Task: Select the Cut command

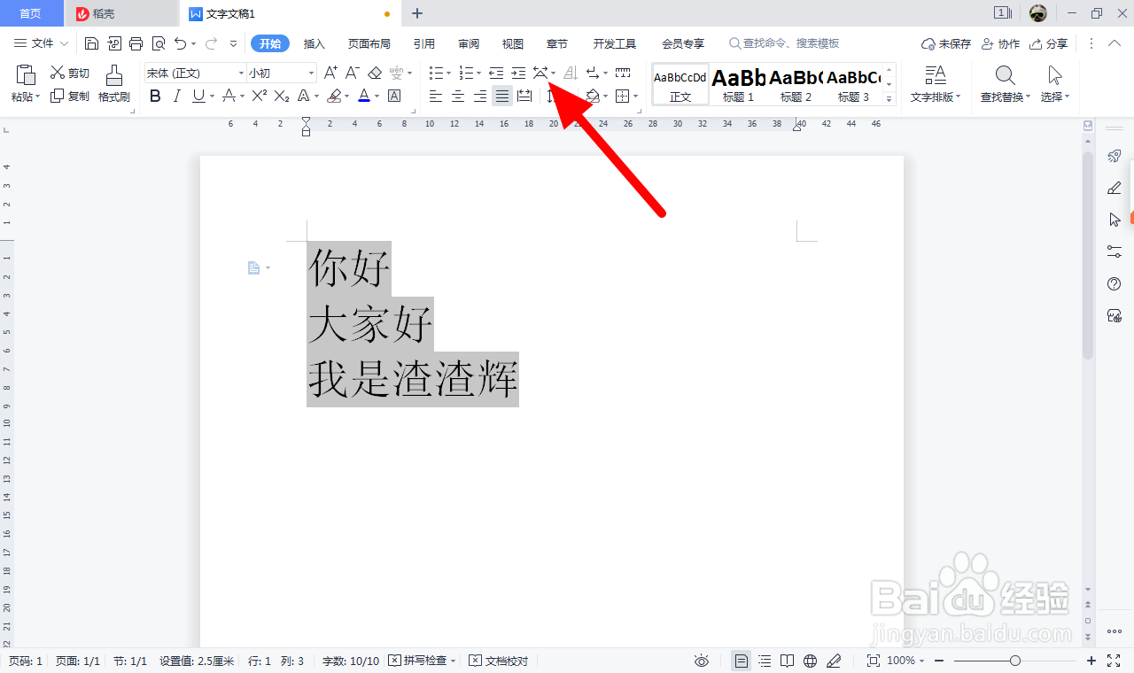Action: coord(69,72)
